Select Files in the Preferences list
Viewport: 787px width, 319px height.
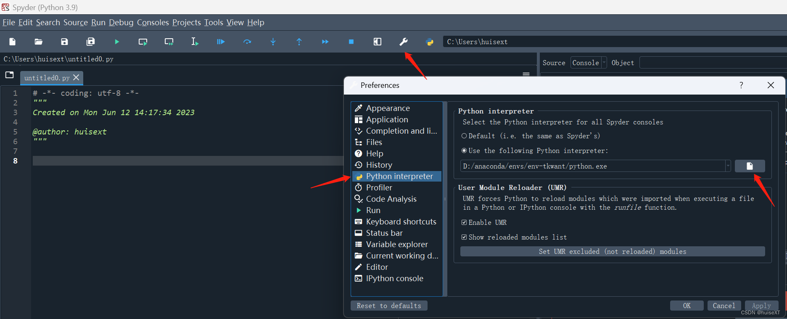[x=397, y=142]
